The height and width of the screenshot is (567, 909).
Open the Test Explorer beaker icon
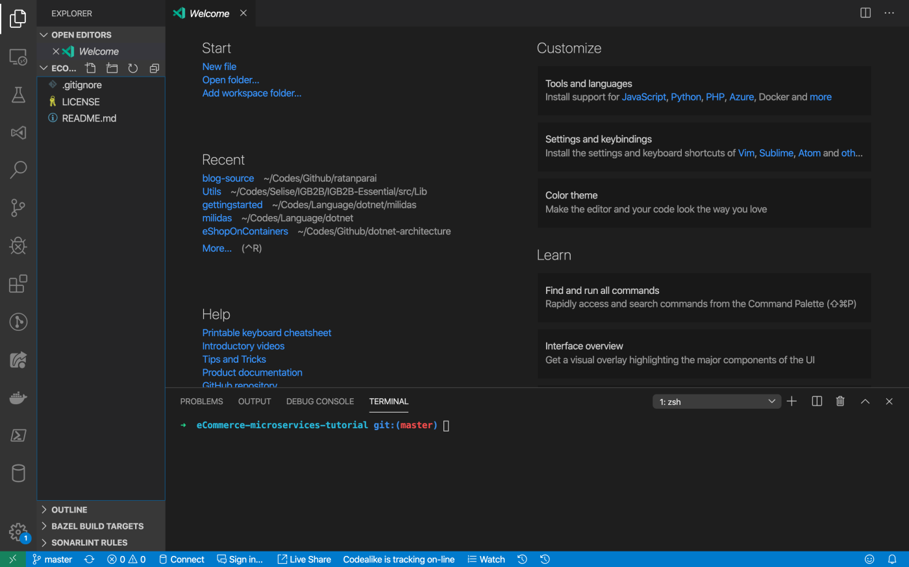click(x=18, y=95)
